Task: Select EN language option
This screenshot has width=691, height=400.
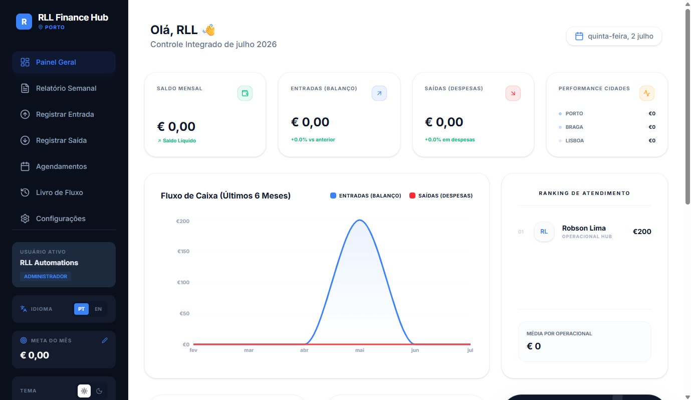Action: coord(98,309)
